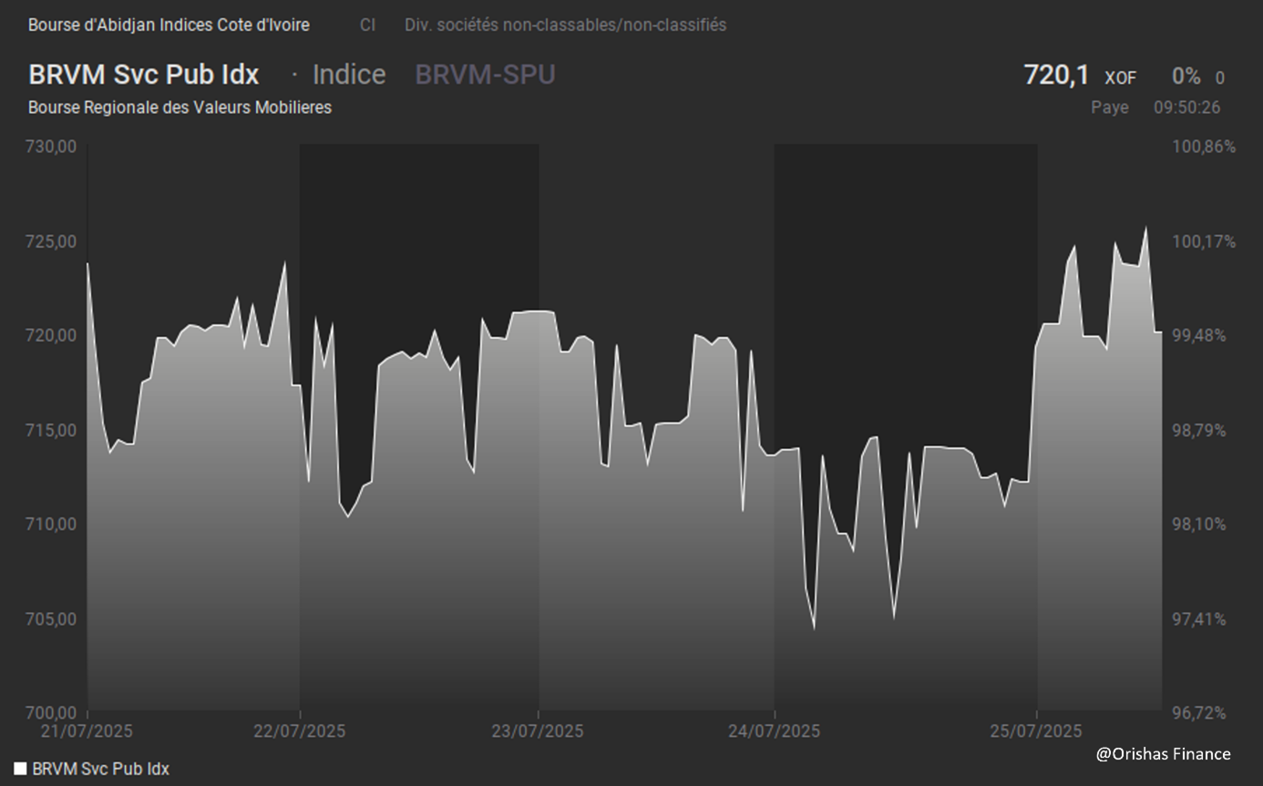The width and height of the screenshot is (1263, 786).
Task: Click the 725,00 y-axis label
Action: (x=53, y=241)
